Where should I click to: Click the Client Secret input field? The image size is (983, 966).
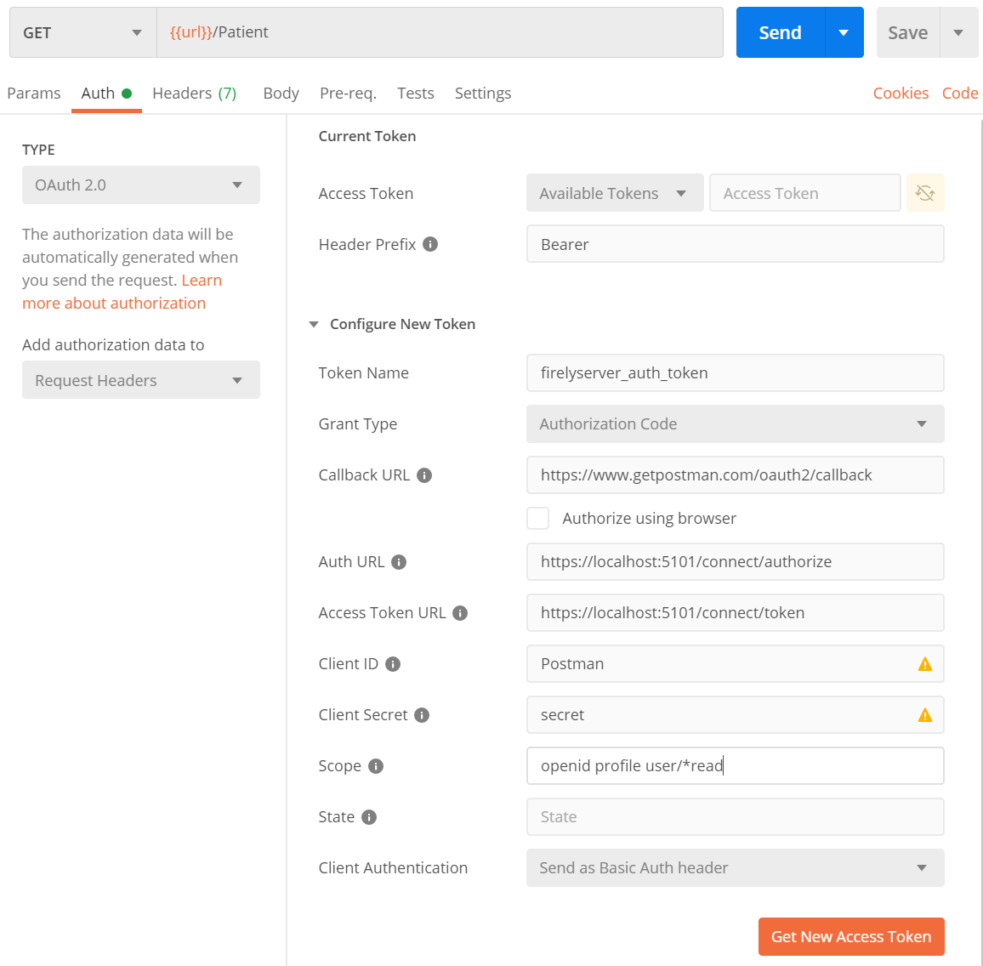click(x=736, y=714)
